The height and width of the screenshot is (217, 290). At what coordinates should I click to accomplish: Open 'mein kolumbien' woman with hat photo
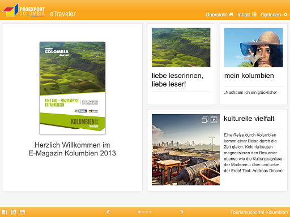pyautogui.click(x=254, y=47)
